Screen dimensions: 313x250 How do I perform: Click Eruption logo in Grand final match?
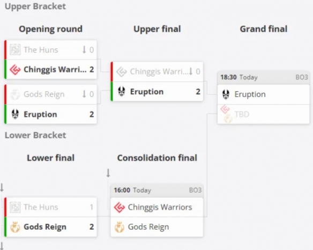tap(226, 94)
